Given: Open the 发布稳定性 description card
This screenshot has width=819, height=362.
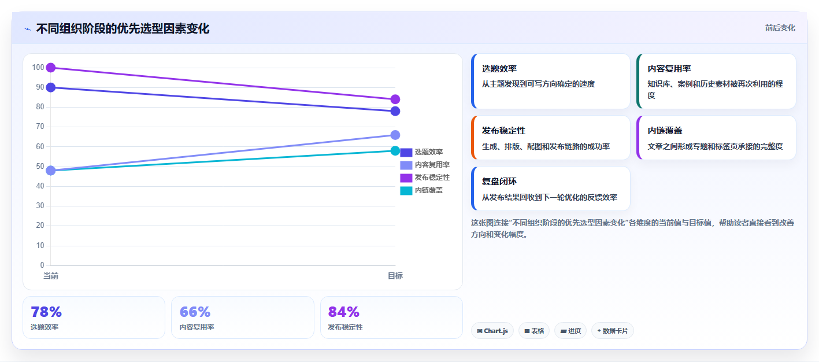Looking at the screenshot, I should pyautogui.click(x=551, y=138).
